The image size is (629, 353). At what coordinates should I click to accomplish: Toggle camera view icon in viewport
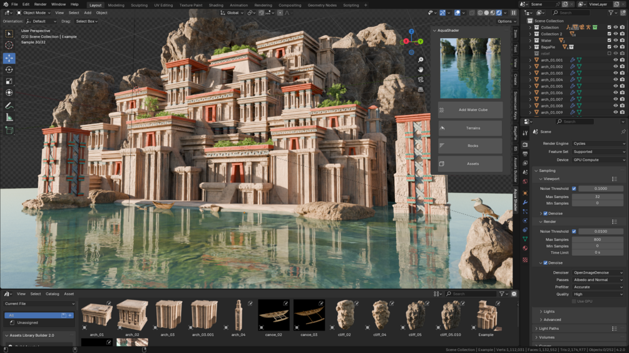pyautogui.click(x=421, y=79)
